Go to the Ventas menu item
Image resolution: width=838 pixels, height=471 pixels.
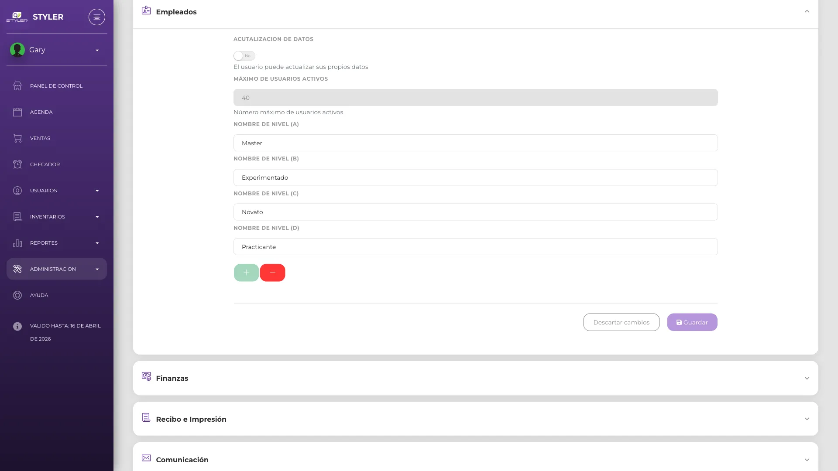tap(57, 138)
